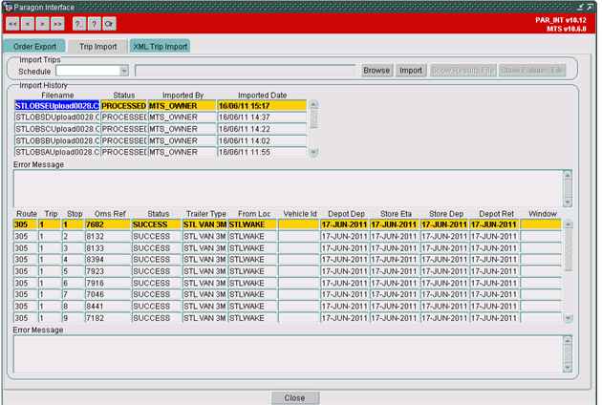Viewport: 602px width, 405px height.
Task: Click the trip stops table scrollbar thumb
Action: (569, 249)
